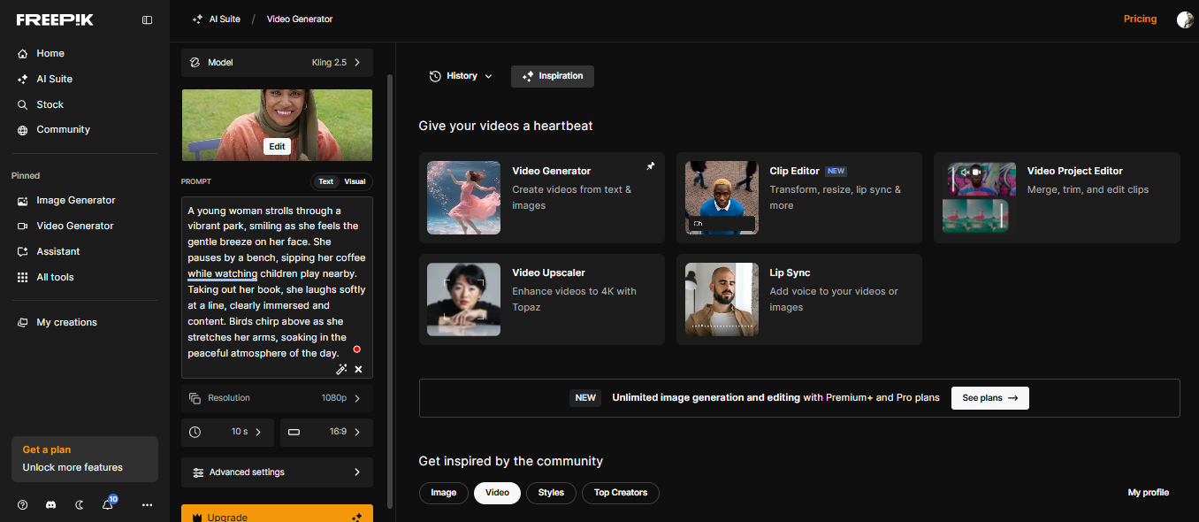
Task: Open Pricing in the top bar
Action: coord(1140,19)
